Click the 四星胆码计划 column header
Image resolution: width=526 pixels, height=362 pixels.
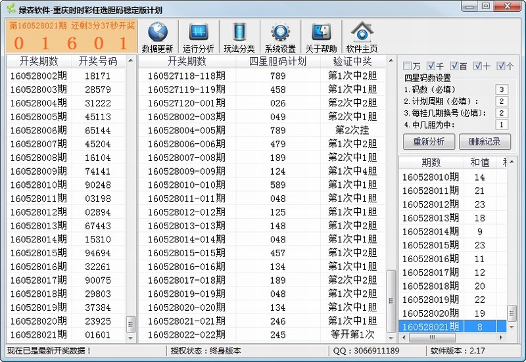point(278,61)
